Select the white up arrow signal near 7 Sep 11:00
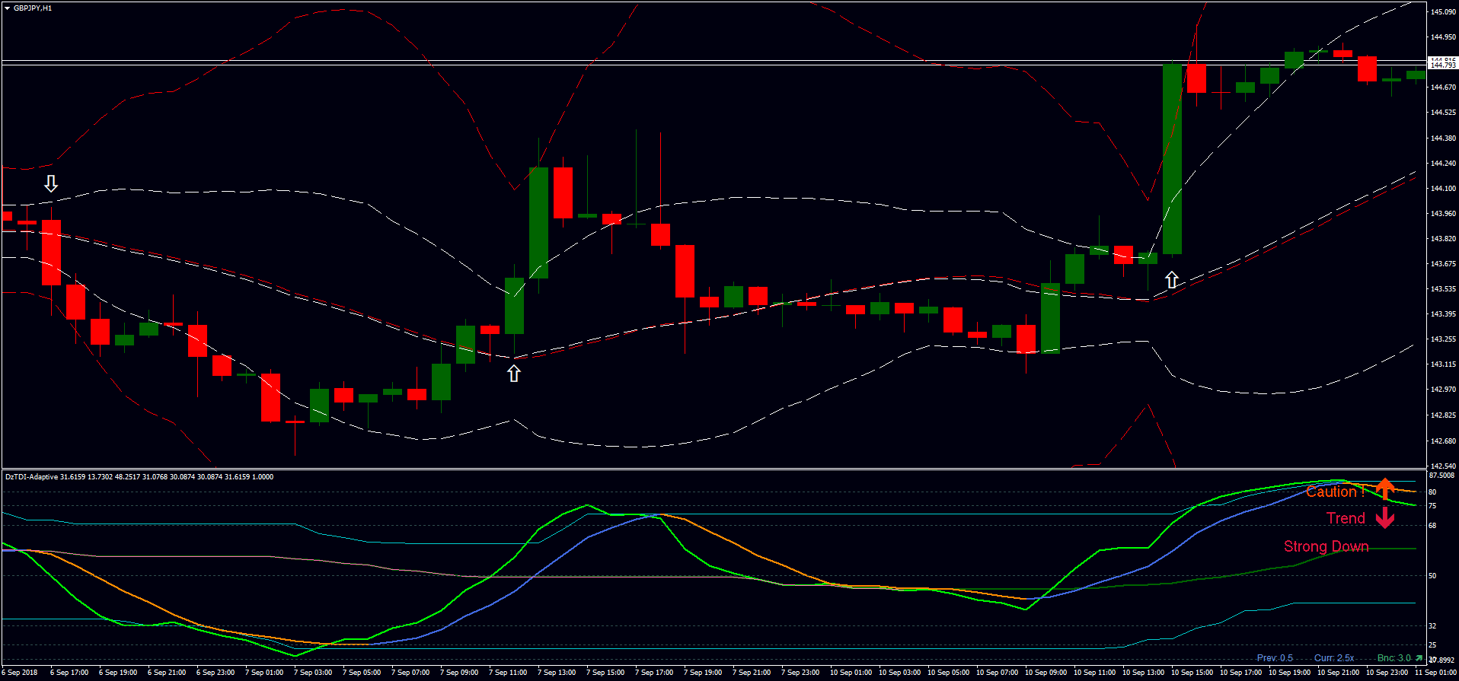 (x=514, y=374)
